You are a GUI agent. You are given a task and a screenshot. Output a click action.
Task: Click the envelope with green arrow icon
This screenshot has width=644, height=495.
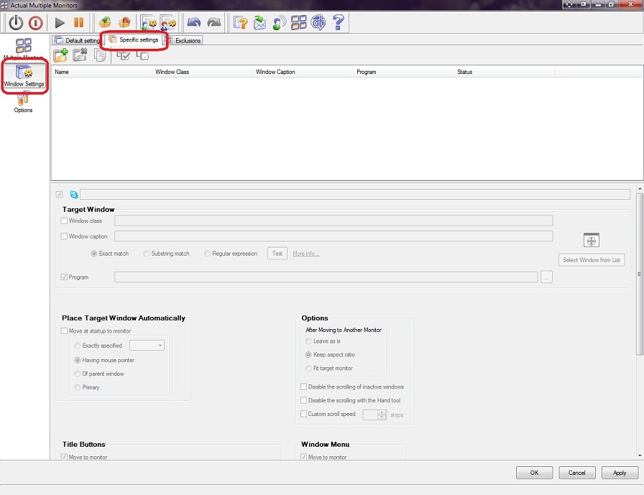[x=259, y=22]
